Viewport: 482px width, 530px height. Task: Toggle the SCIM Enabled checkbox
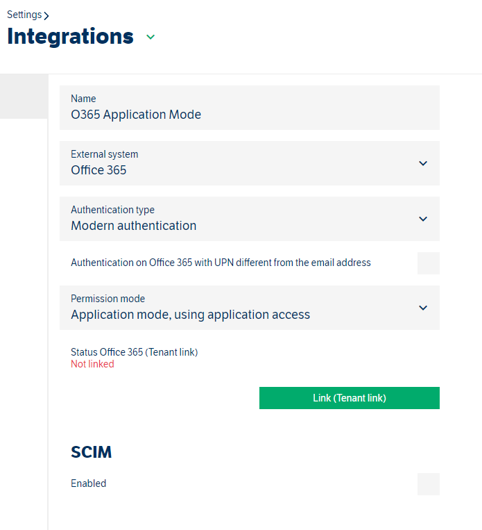pyautogui.click(x=428, y=484)
